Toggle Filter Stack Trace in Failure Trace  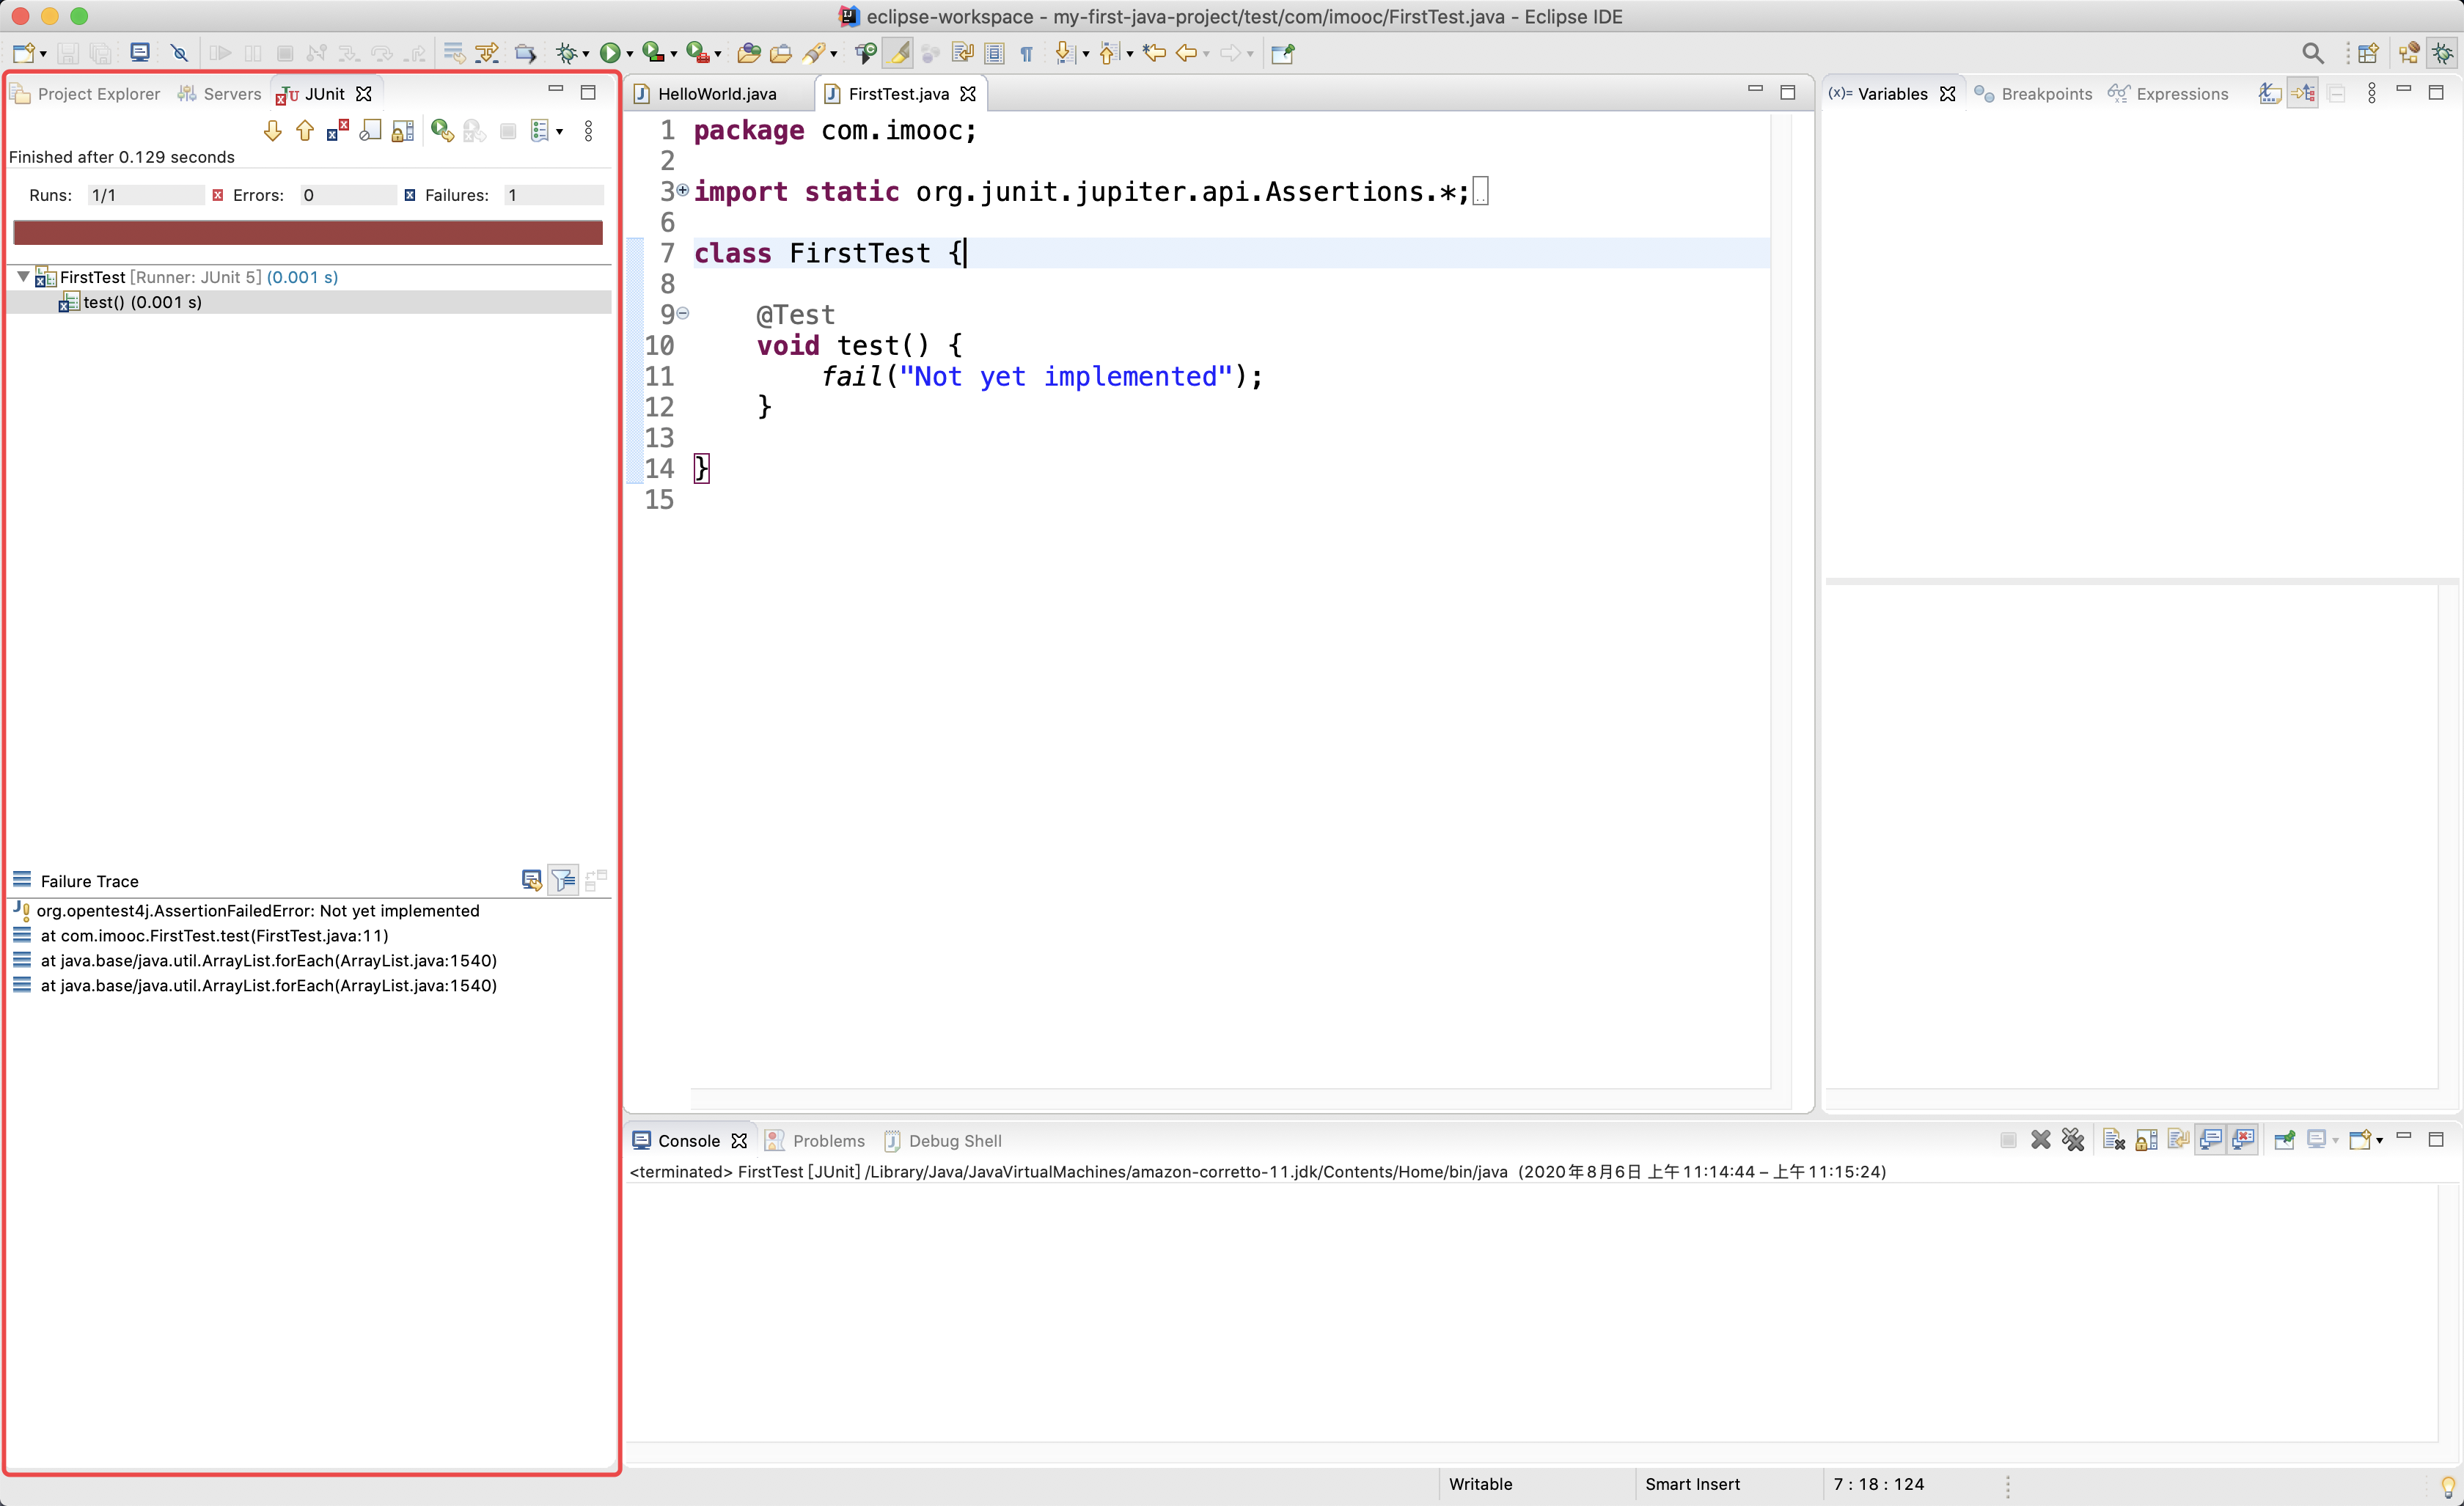coord(564,880)
